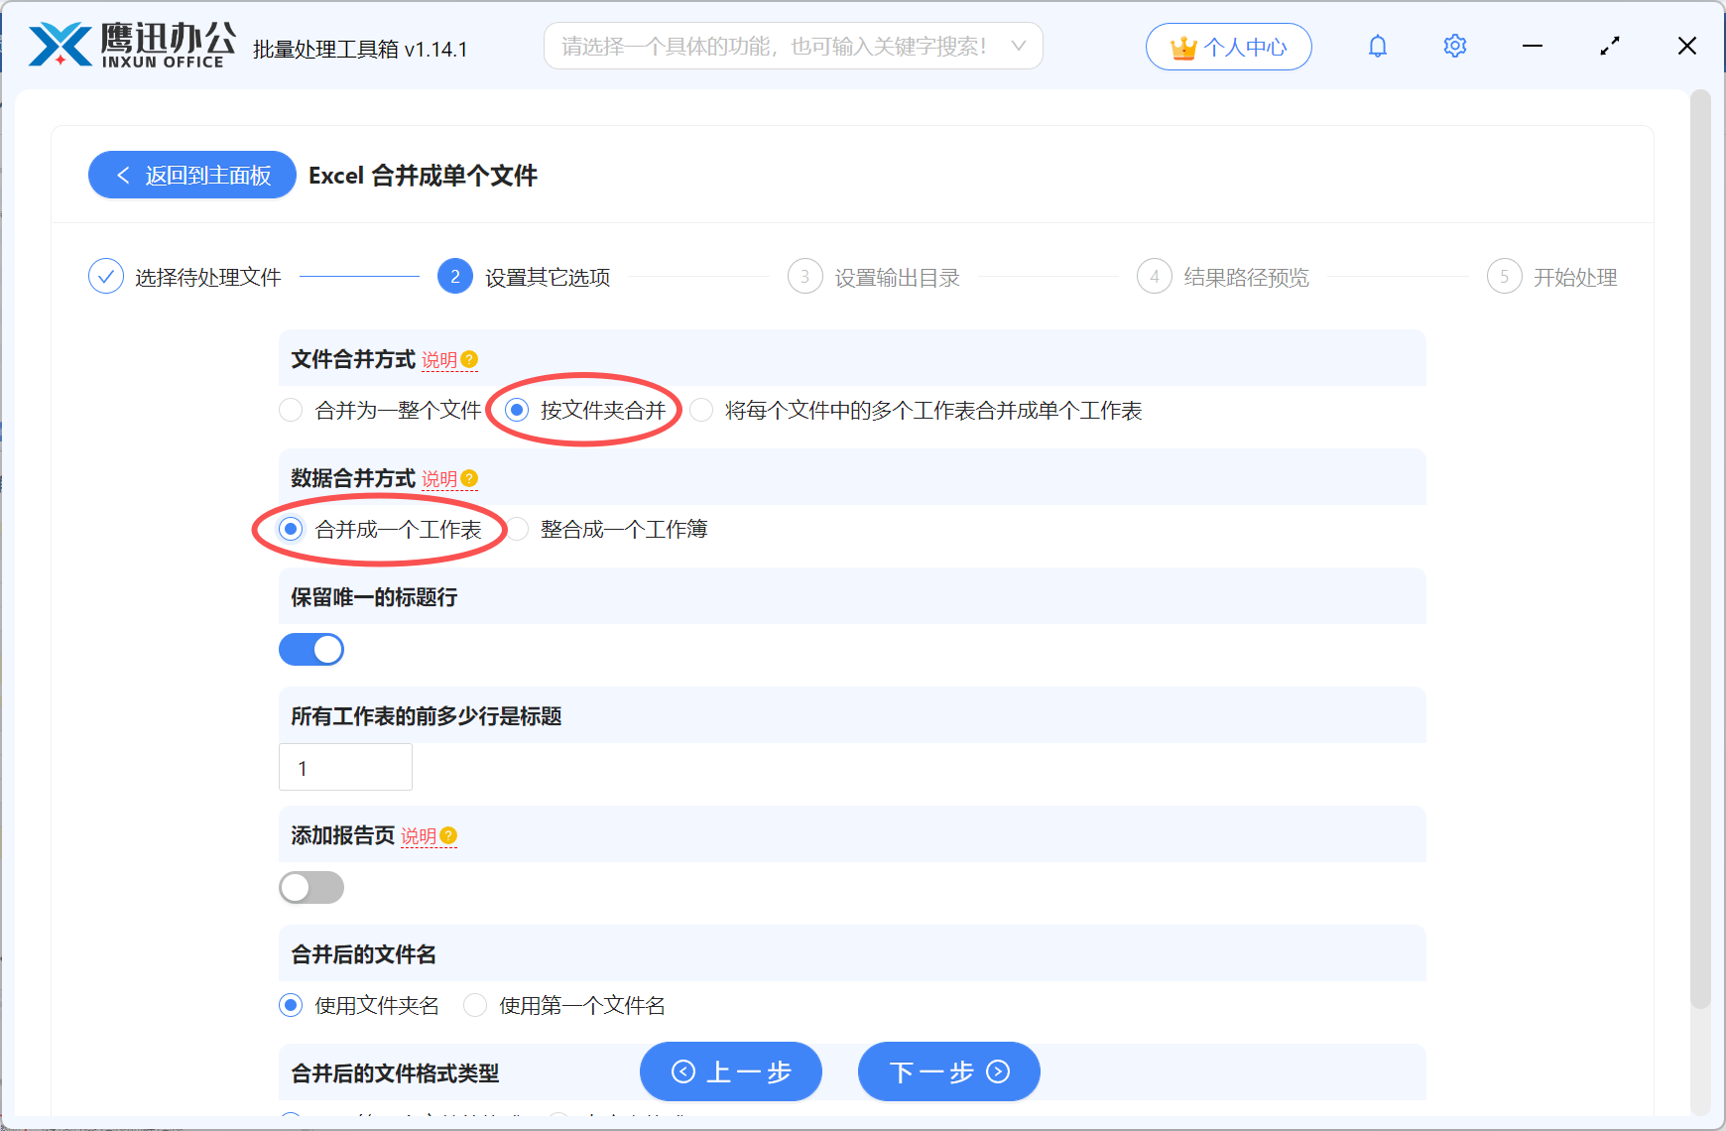Click 返回到主面板 button
The height and width of the screenshot is (1131, 1726).
coord(191,175)
